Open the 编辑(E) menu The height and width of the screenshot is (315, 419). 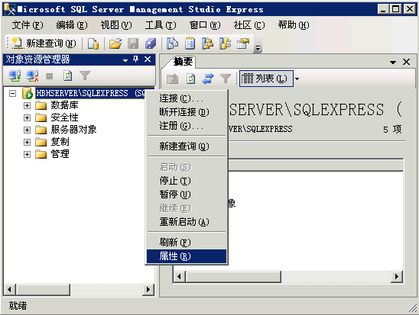(x=72, y=25)
